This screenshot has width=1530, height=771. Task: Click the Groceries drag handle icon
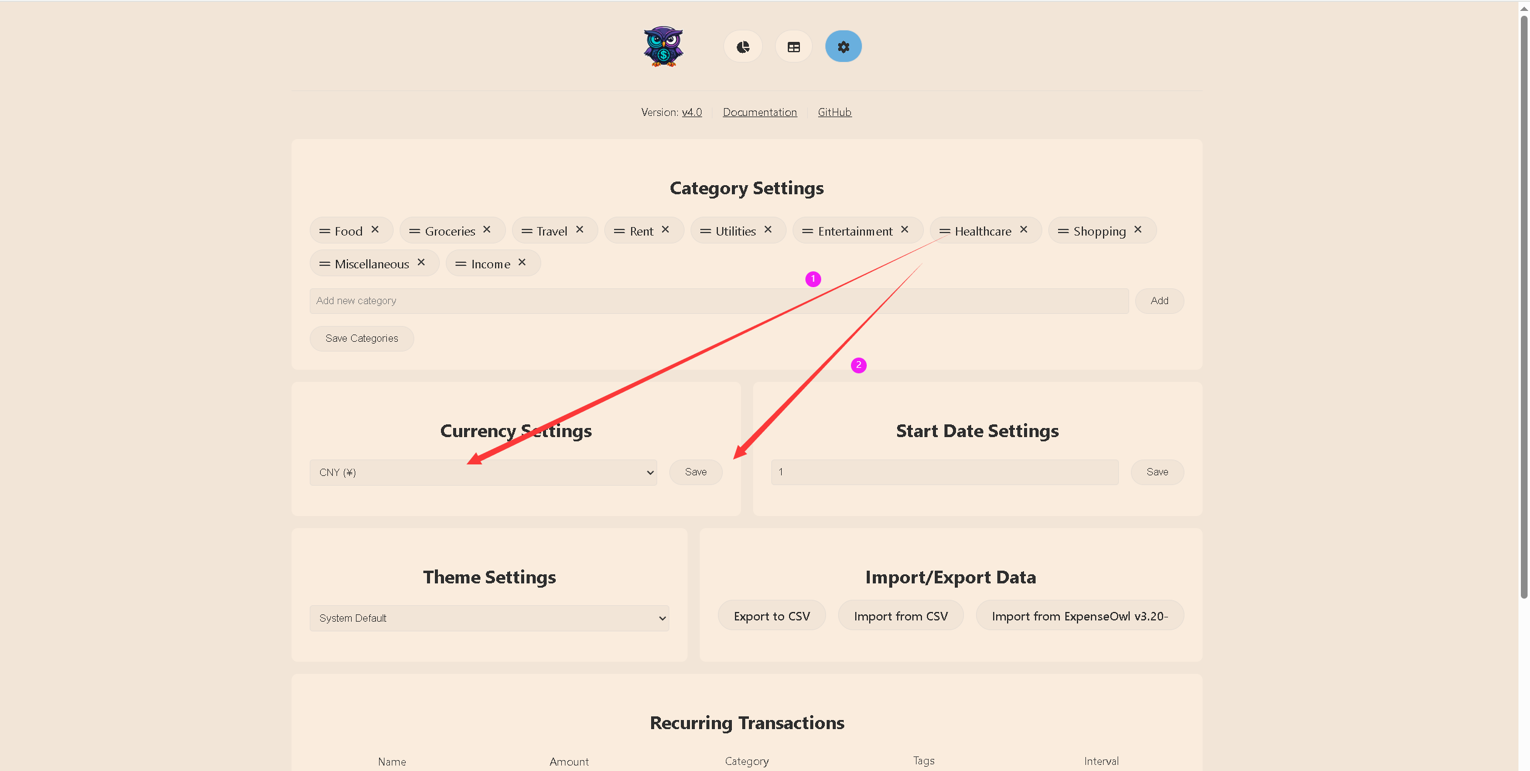tap(414, 231)
